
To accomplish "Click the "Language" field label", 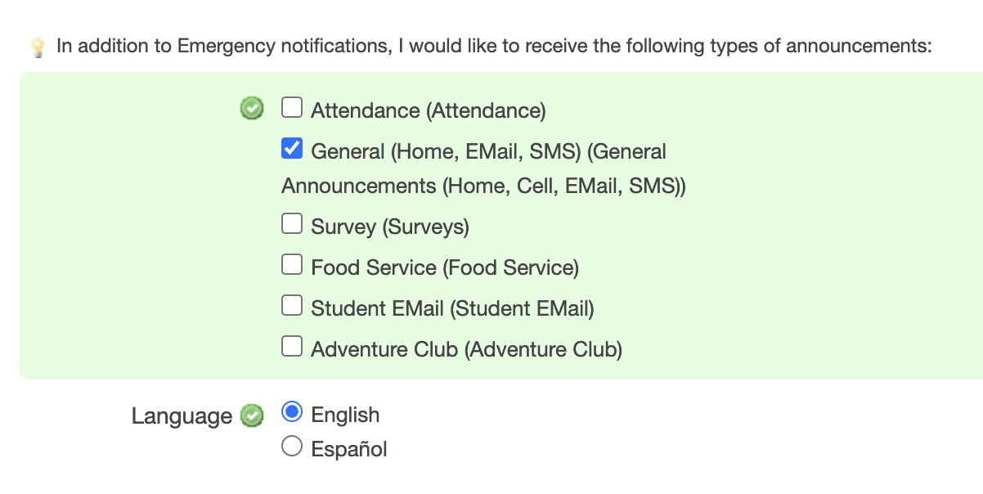I will coord(182,416).
